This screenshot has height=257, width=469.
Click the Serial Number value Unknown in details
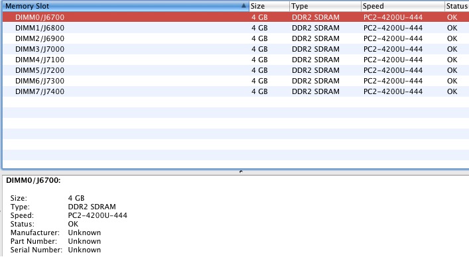tap(84, 250)
